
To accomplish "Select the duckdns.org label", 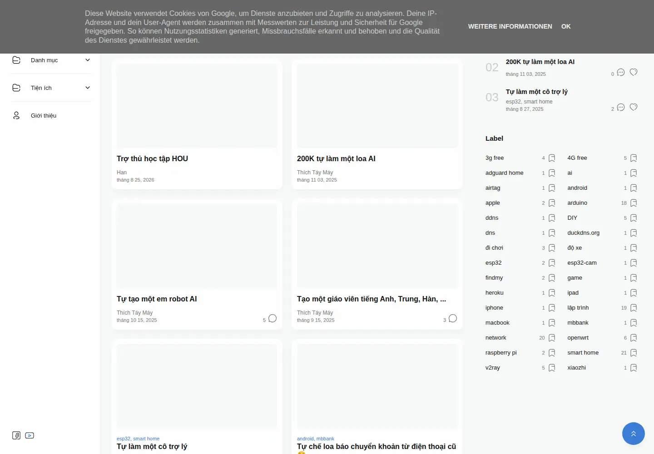I will click(x=583, y=233).
